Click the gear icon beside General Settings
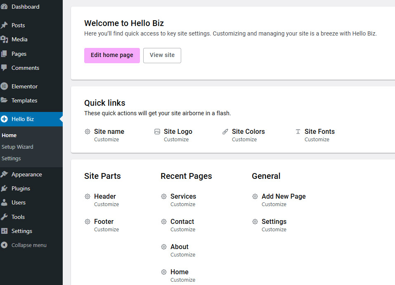This screenshot has width=395, height=285. tap(255, 221)
